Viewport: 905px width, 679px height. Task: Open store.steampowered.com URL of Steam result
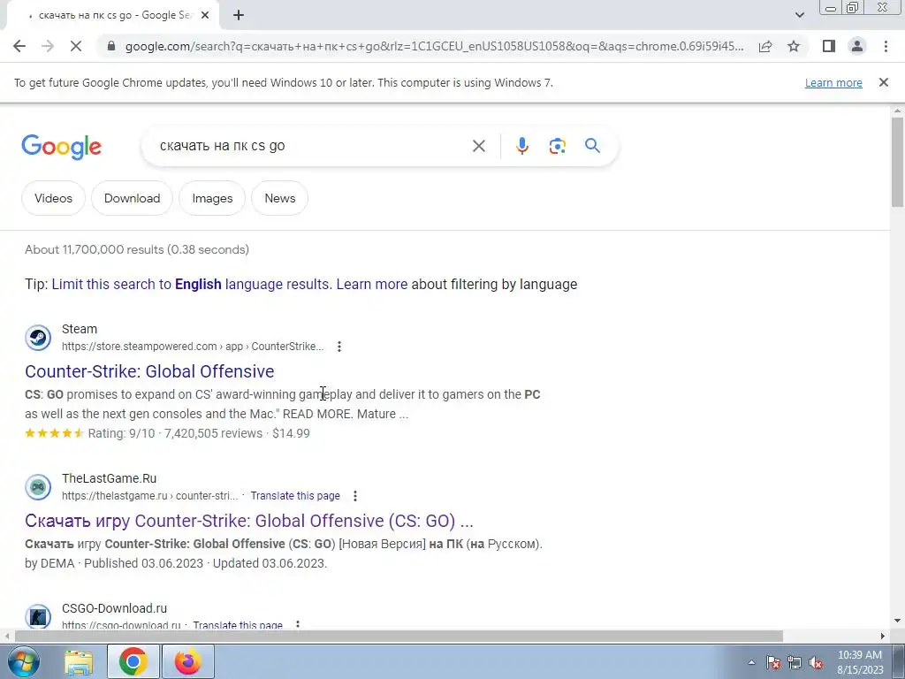(x=193, y=347)
